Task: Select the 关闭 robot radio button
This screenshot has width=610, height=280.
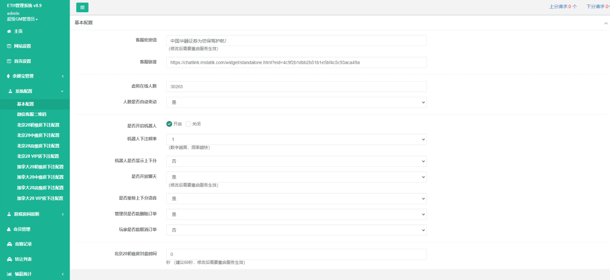Action: [x=188, y=124]
